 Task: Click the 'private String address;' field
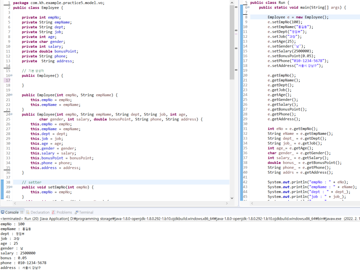[x=48, y=61]
